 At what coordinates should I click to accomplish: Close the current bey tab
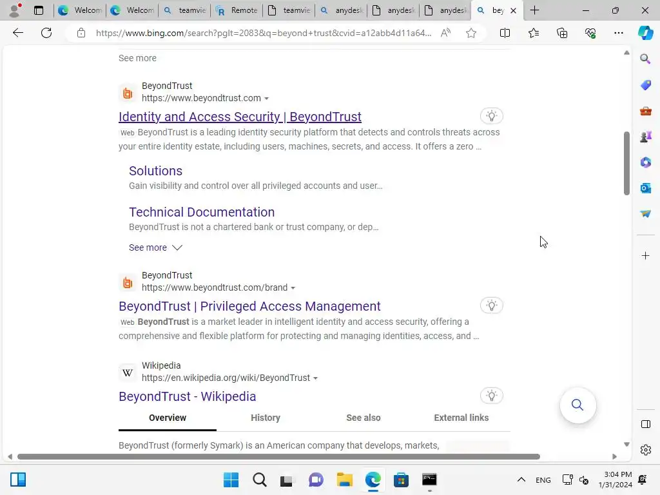click(x=513, y=11)
